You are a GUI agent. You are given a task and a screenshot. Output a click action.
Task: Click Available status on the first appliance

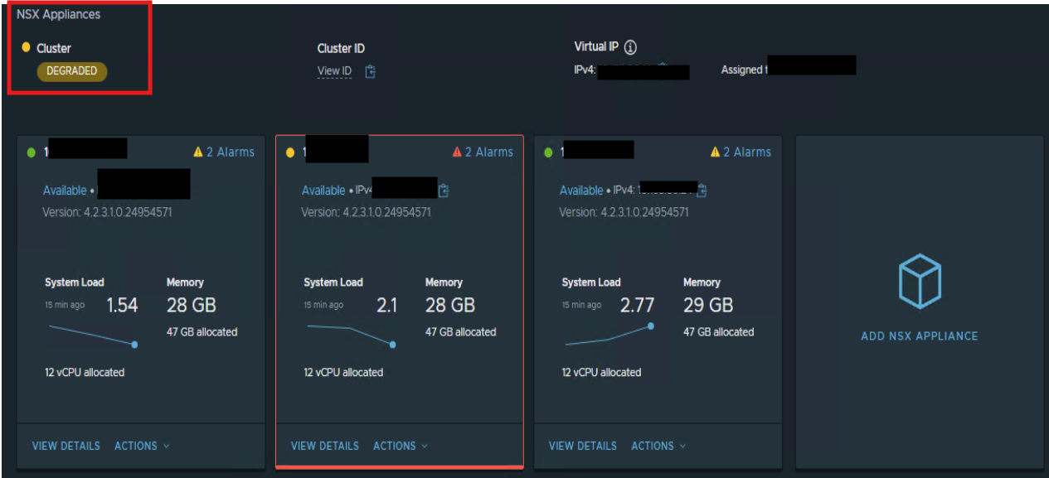(x=65, y=191)
